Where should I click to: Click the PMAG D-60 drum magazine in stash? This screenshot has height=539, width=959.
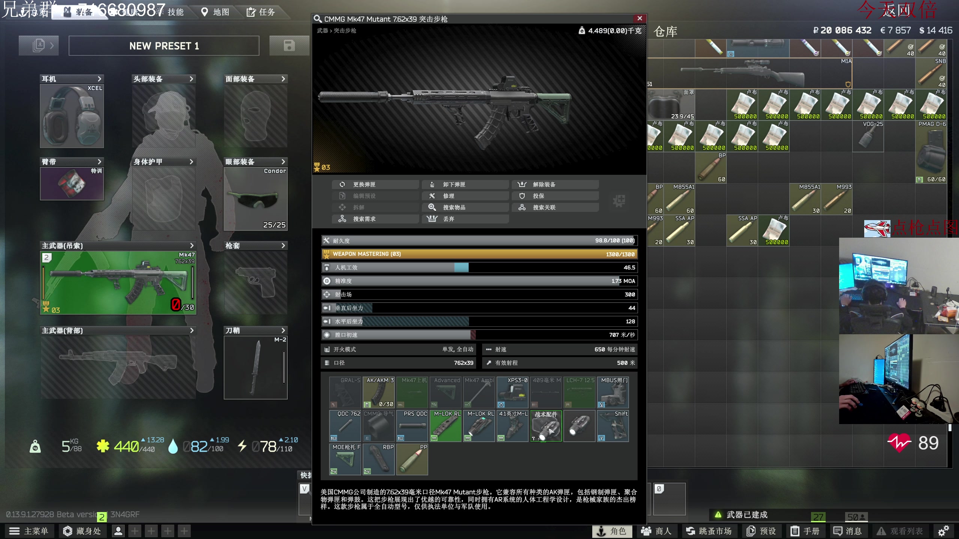point(931,152)
